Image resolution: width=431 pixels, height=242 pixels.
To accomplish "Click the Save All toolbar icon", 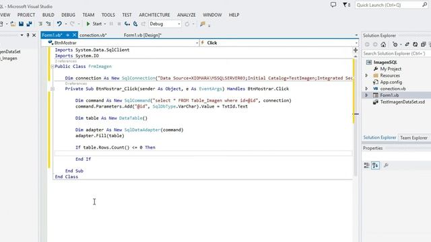I will pos(29,24).
